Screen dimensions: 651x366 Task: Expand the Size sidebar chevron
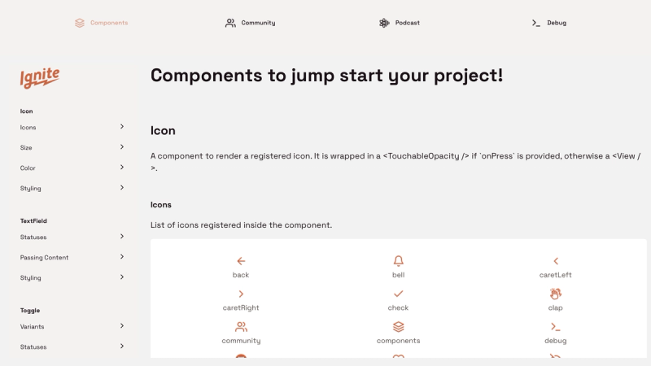pos(122,147)
